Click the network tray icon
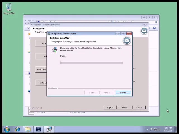179x134 pixels. [x=156, y=129]
